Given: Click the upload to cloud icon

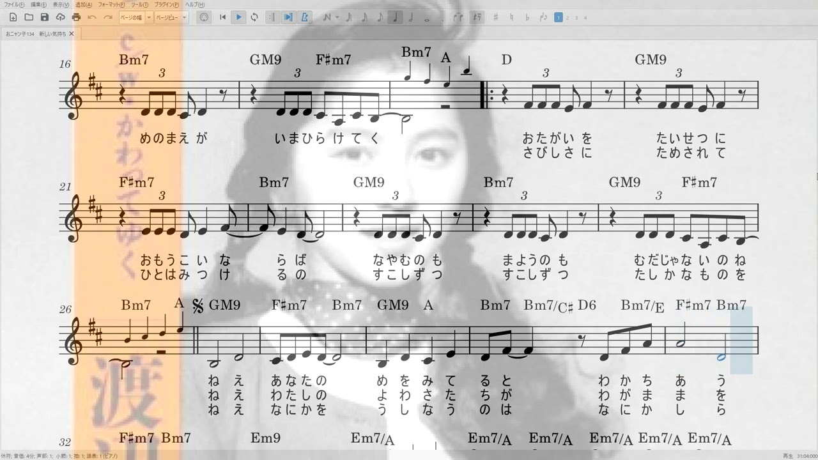Looking at the screenshot, I should [60, 17].
